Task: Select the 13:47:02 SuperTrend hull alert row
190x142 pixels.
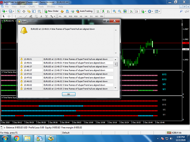Action: point(66,74)
